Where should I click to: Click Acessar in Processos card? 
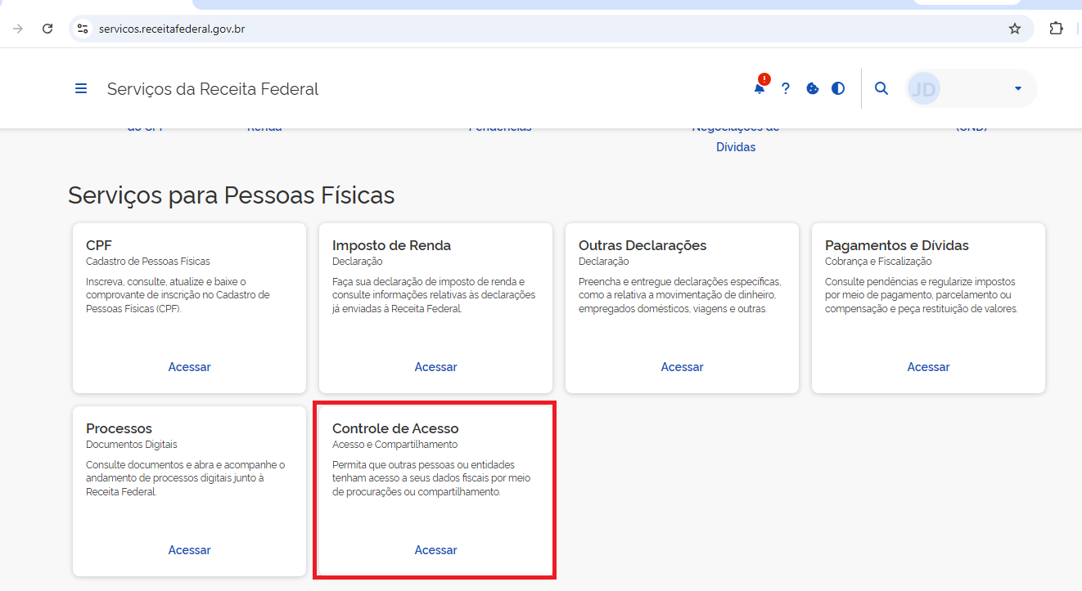point(190,550)
